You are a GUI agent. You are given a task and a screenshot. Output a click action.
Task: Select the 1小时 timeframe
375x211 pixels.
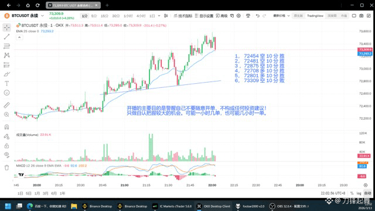pyautogui.click(x=128, y=16)
